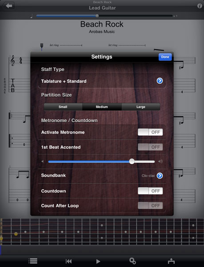Click the loud volume speaker icon

(x=160, y=161)
